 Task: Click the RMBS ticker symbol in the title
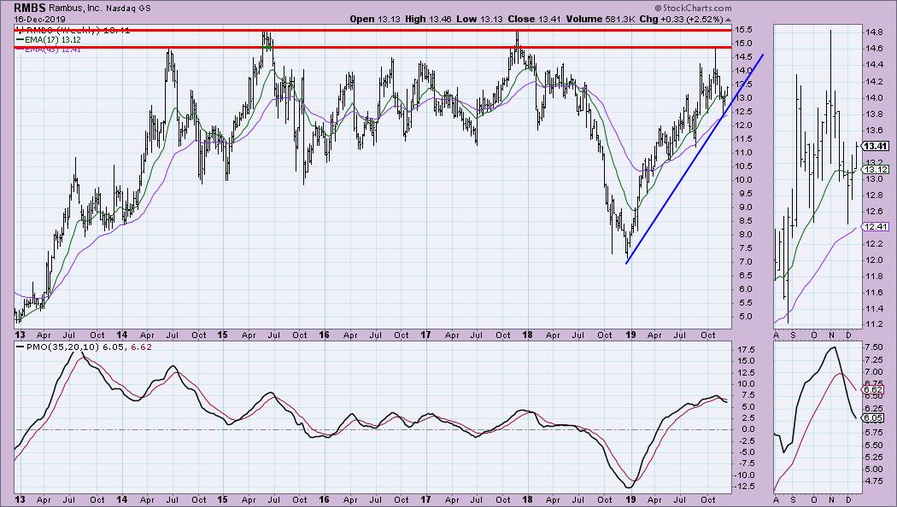[x=30, y=9]
